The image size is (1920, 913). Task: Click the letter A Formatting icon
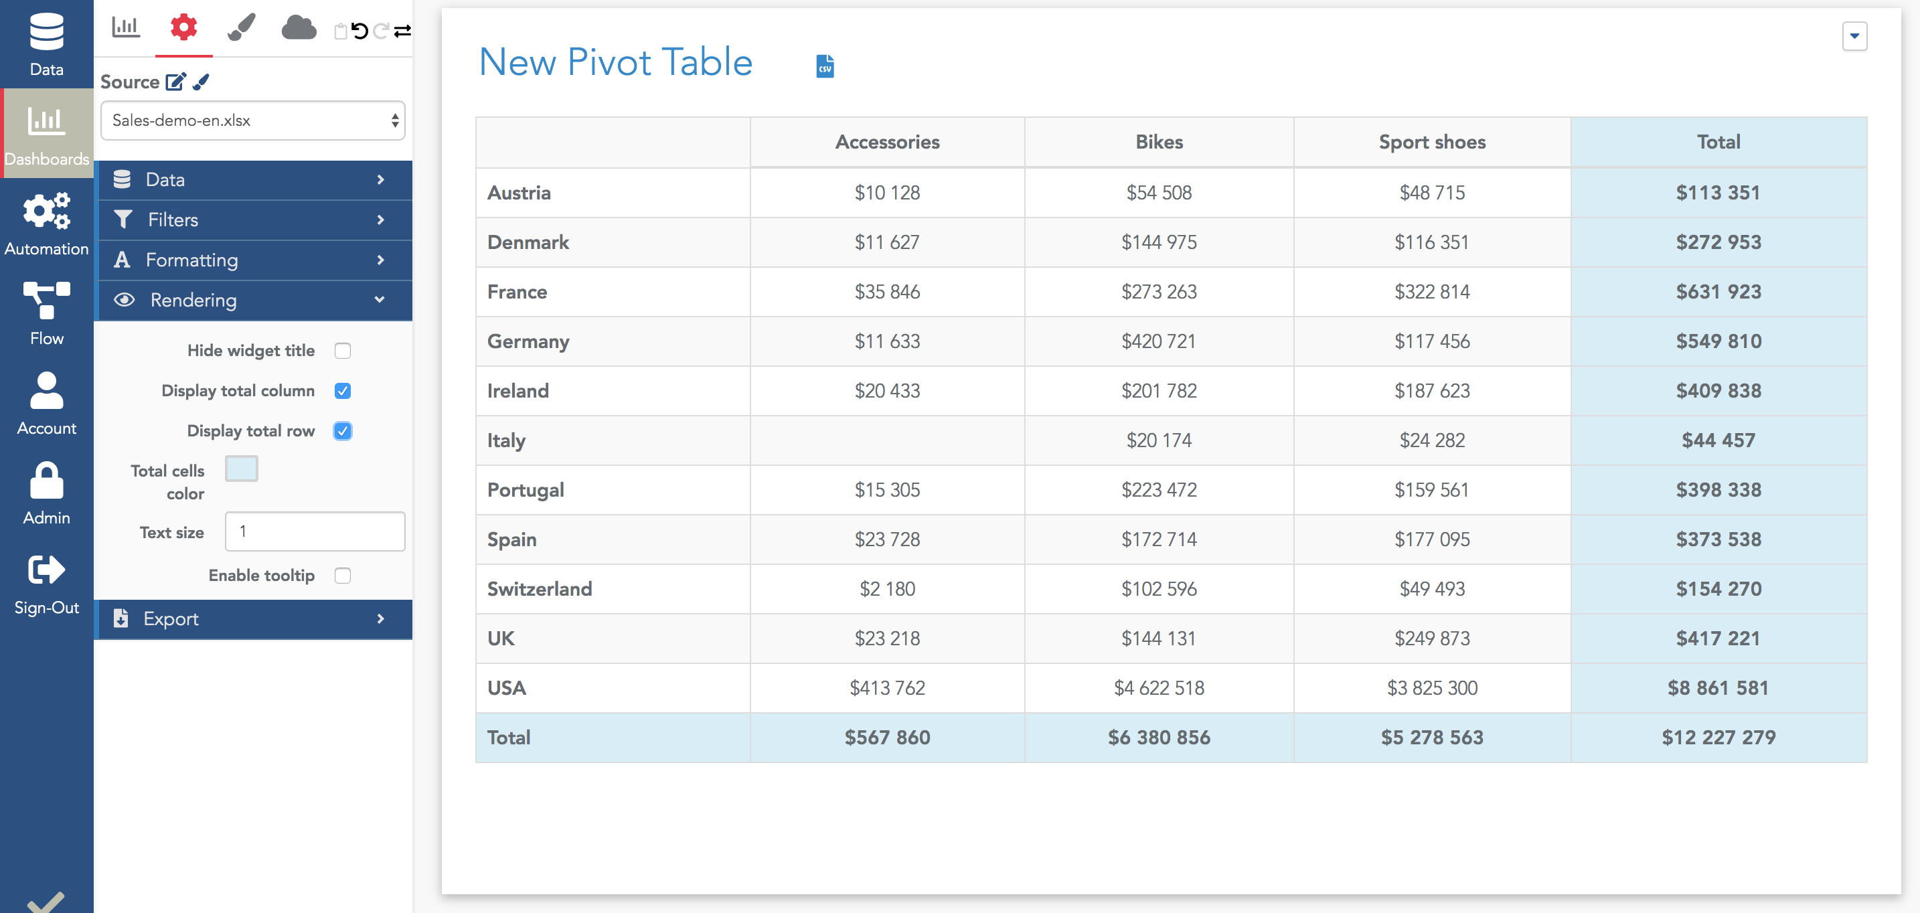point(123,260)
